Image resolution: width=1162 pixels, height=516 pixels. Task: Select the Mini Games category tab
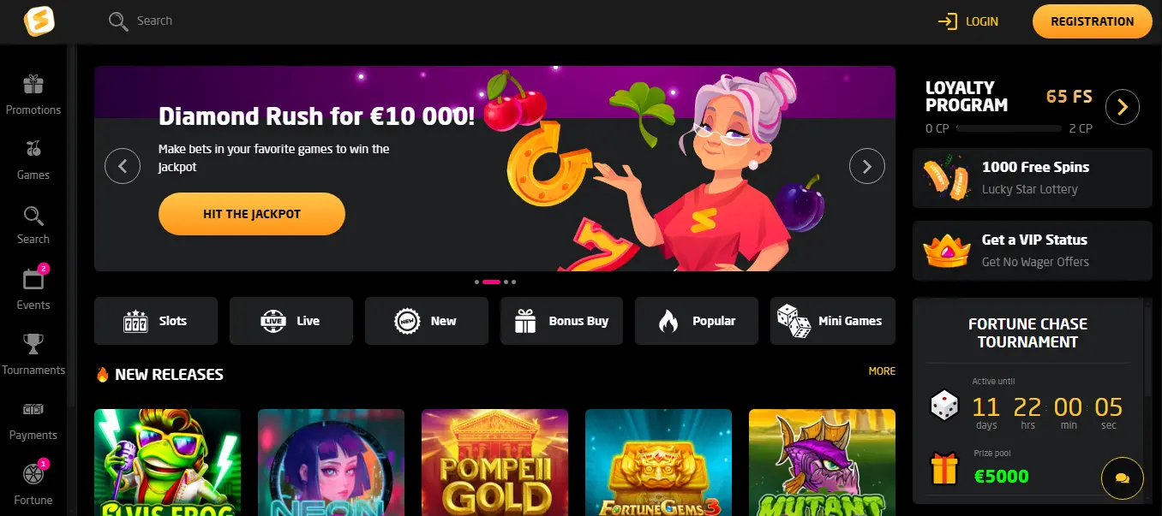833,321
